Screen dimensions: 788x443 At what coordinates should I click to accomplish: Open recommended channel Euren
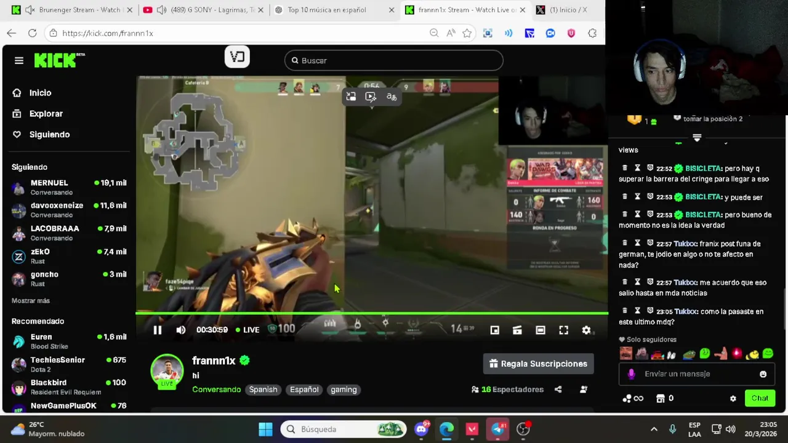[x=69, y=341]
